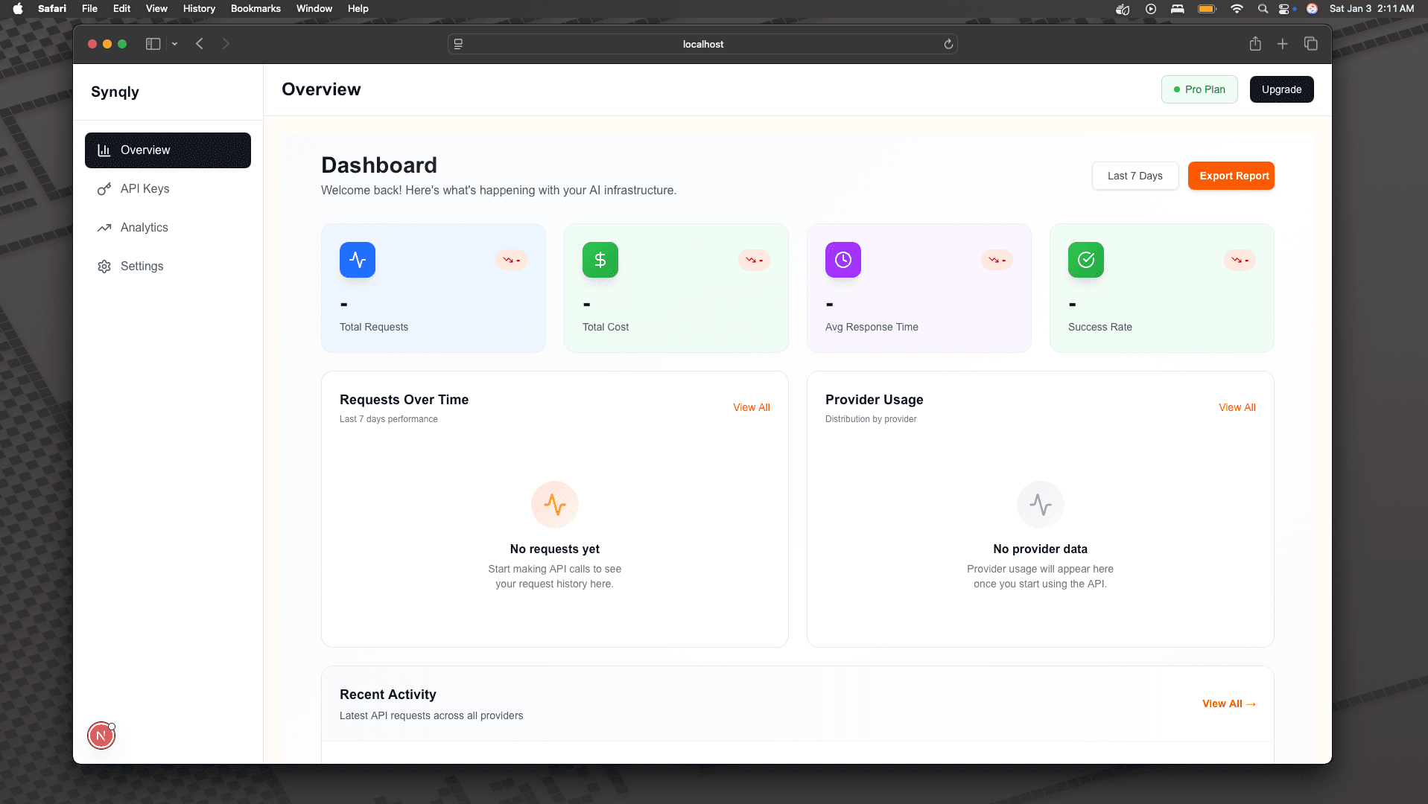Open the Bookmarks menu

[256, 9]
